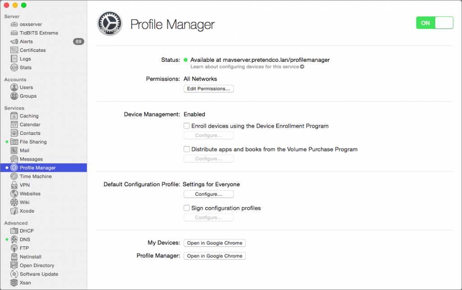Click Configure under Default Configuration Profile
Image resolution: width=462 pixels, height=290 pixels.
click(208, 194)
